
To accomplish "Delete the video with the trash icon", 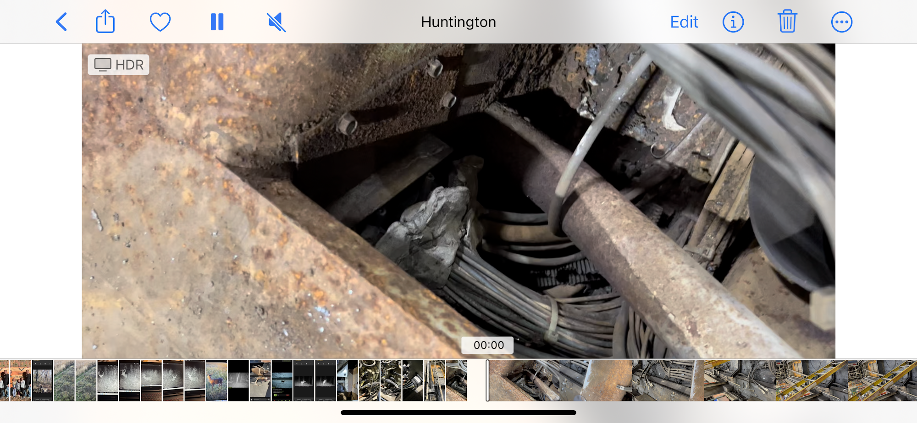I will pos(787,22).
